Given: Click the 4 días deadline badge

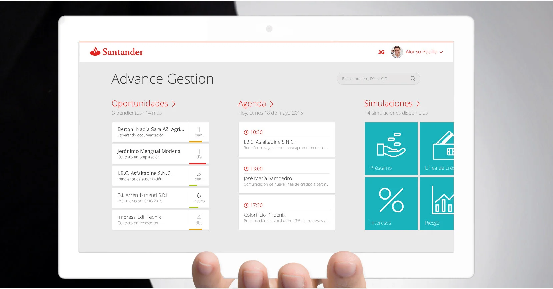Looking at the screenshot, I should point(199,220).
